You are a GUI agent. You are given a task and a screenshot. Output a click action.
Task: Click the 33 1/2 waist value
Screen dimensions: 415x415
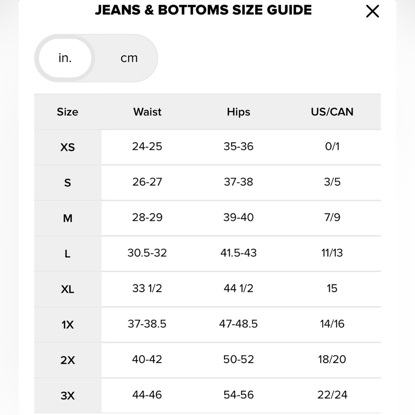pyautogui.click(x=147, y=288)
